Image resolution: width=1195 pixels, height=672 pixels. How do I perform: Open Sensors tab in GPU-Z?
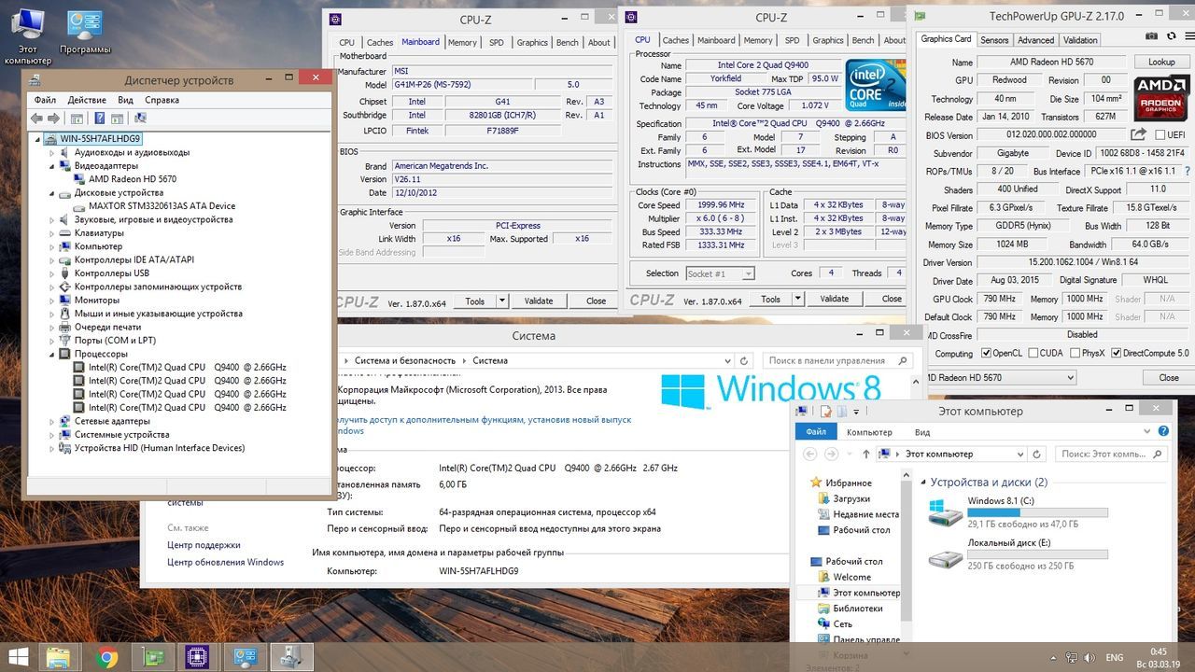[x=994, y=40]
